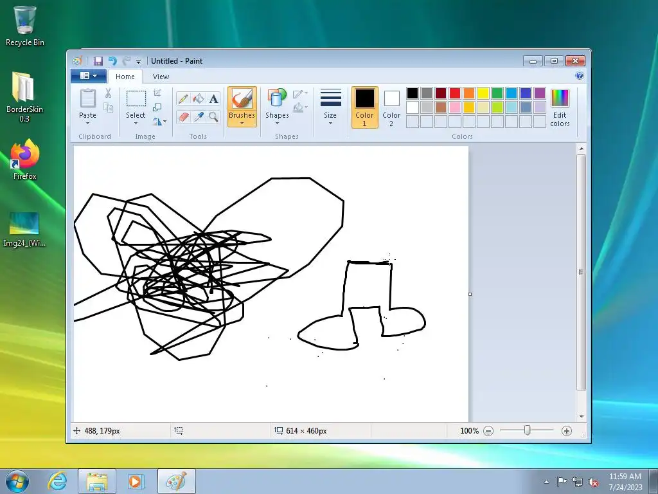This screenshot has height=494, width=658.
Task: Click the taskbar clock showing 11:59 AM
Action: tap(625, 482)
